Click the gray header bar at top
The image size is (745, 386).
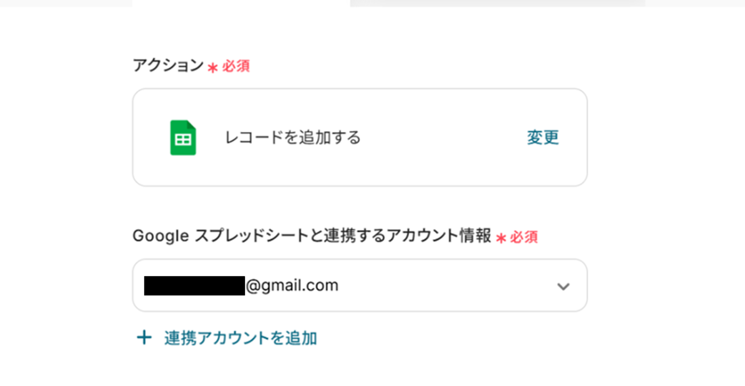(x=497, y=3)
